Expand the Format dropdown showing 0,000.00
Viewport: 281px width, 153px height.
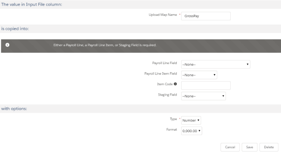tap(191, 131)
